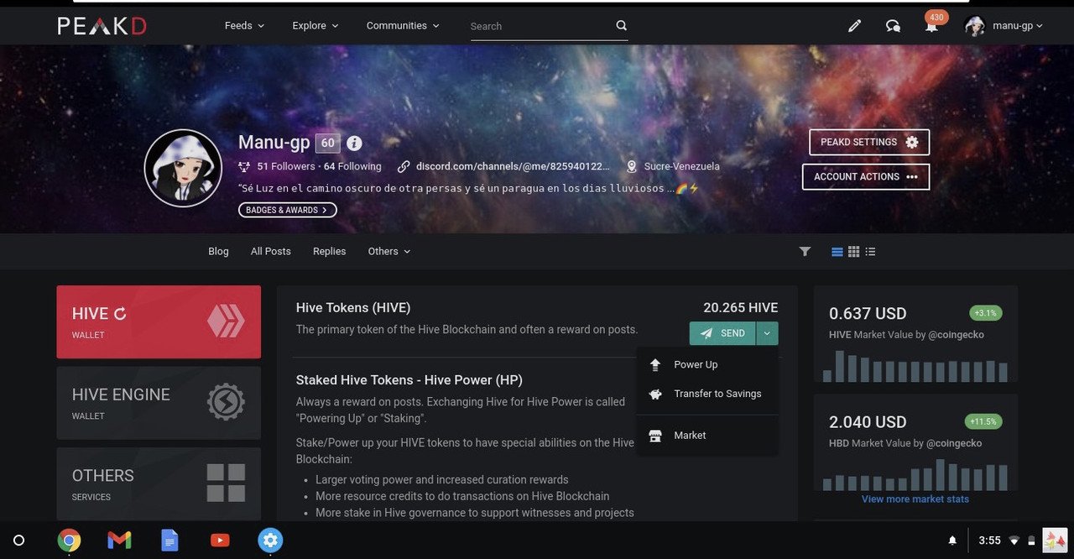This screenshot has height=559, width=1074.
Task: Click @coingecko under HBD Market Value
Action: 954,443
